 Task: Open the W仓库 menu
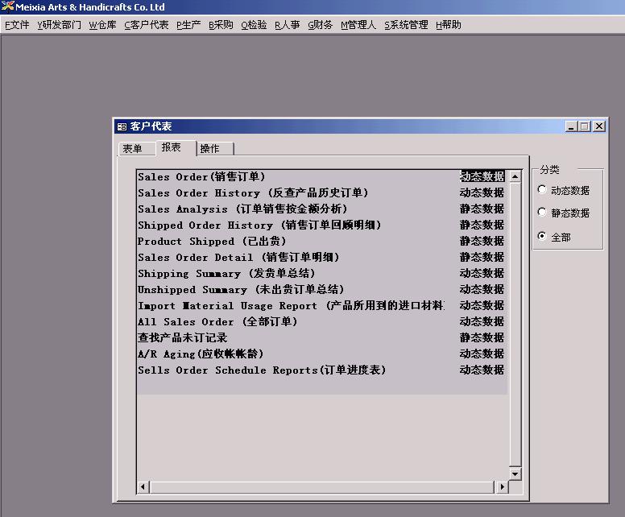click(102, 25)
